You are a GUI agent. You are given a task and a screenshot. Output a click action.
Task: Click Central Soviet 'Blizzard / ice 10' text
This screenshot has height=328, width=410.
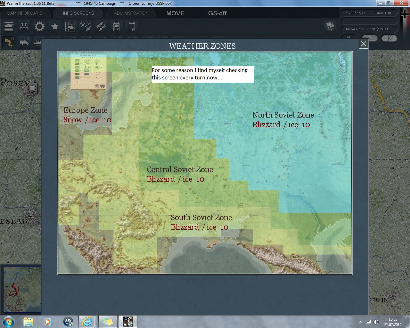click(x=175, y=179)
